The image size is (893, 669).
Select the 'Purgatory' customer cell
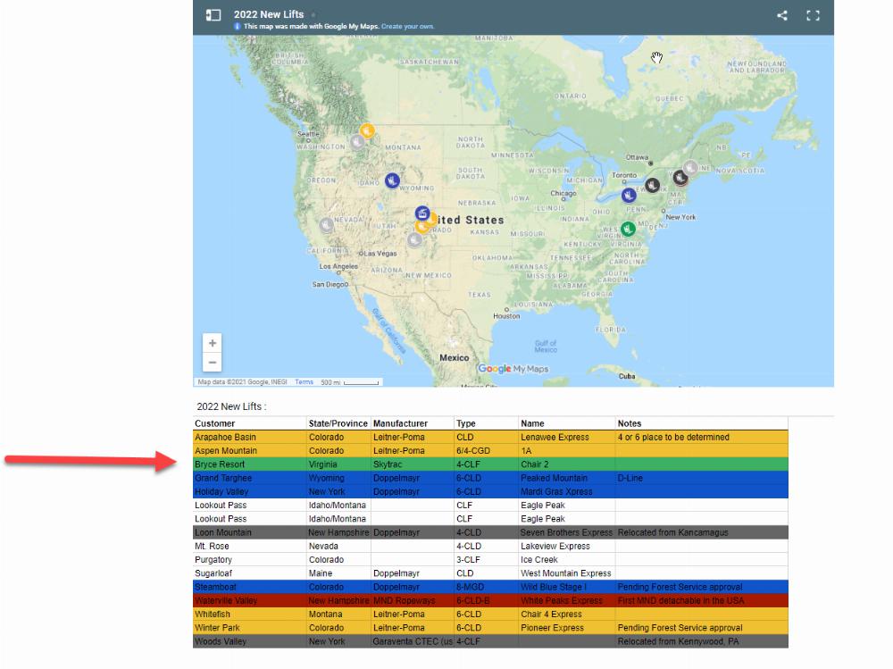click(x=250, y=560)
